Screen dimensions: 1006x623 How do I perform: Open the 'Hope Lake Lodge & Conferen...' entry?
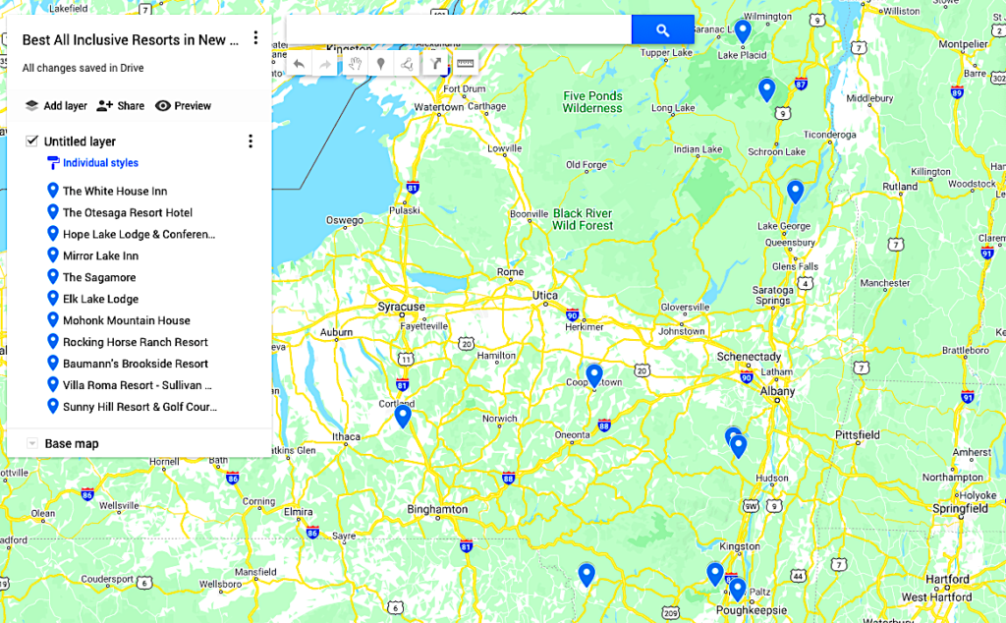coord(140,234)
